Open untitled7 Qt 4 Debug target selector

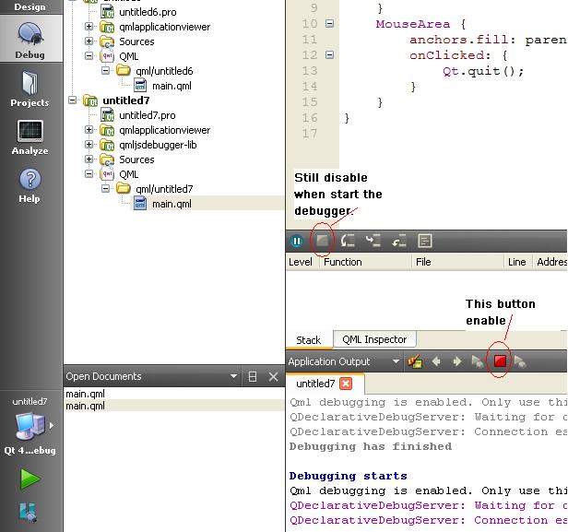click(x=30, y=426)
